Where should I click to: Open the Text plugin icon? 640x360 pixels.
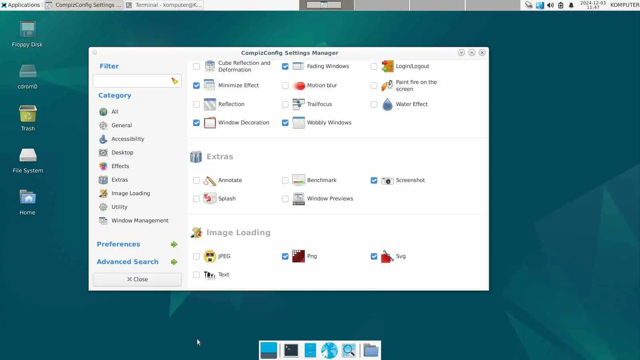click(x=210, y=275)
